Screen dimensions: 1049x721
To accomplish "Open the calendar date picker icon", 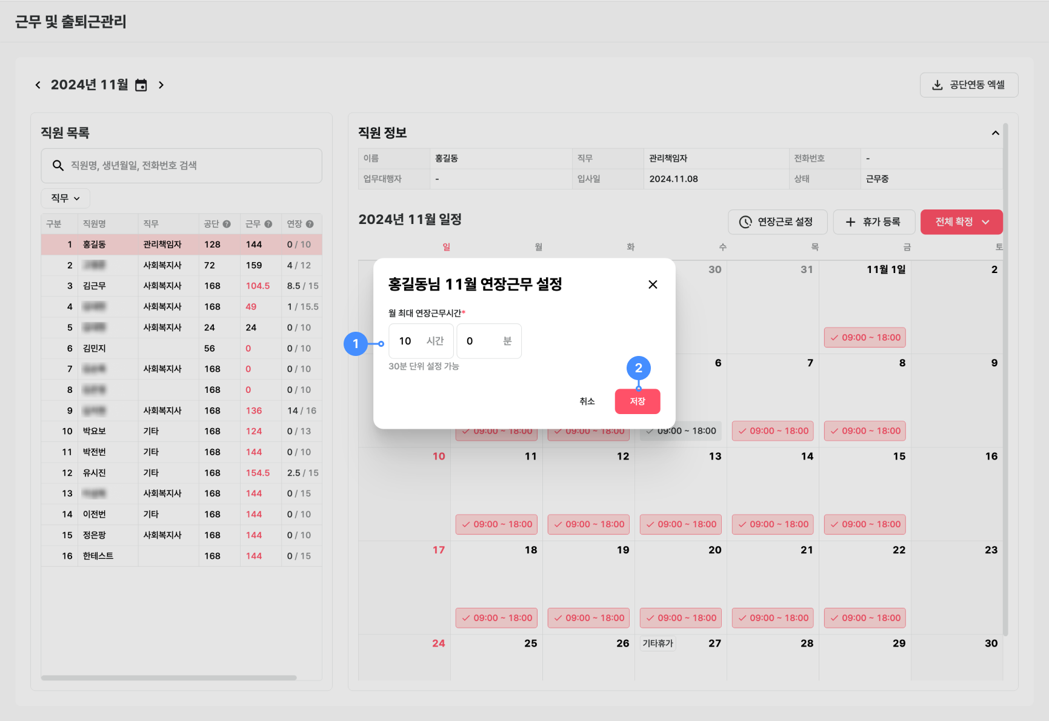I will pos(141,85).
